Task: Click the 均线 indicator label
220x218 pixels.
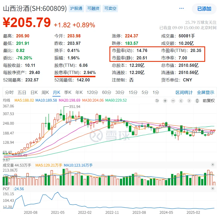Action: 6,100
